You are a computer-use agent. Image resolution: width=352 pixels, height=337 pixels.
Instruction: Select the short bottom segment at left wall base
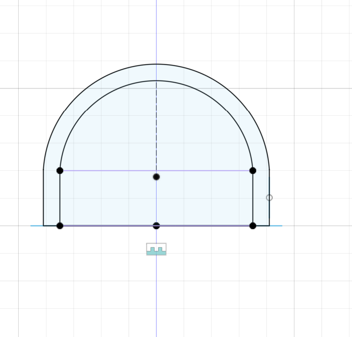(x=52, y=226)
